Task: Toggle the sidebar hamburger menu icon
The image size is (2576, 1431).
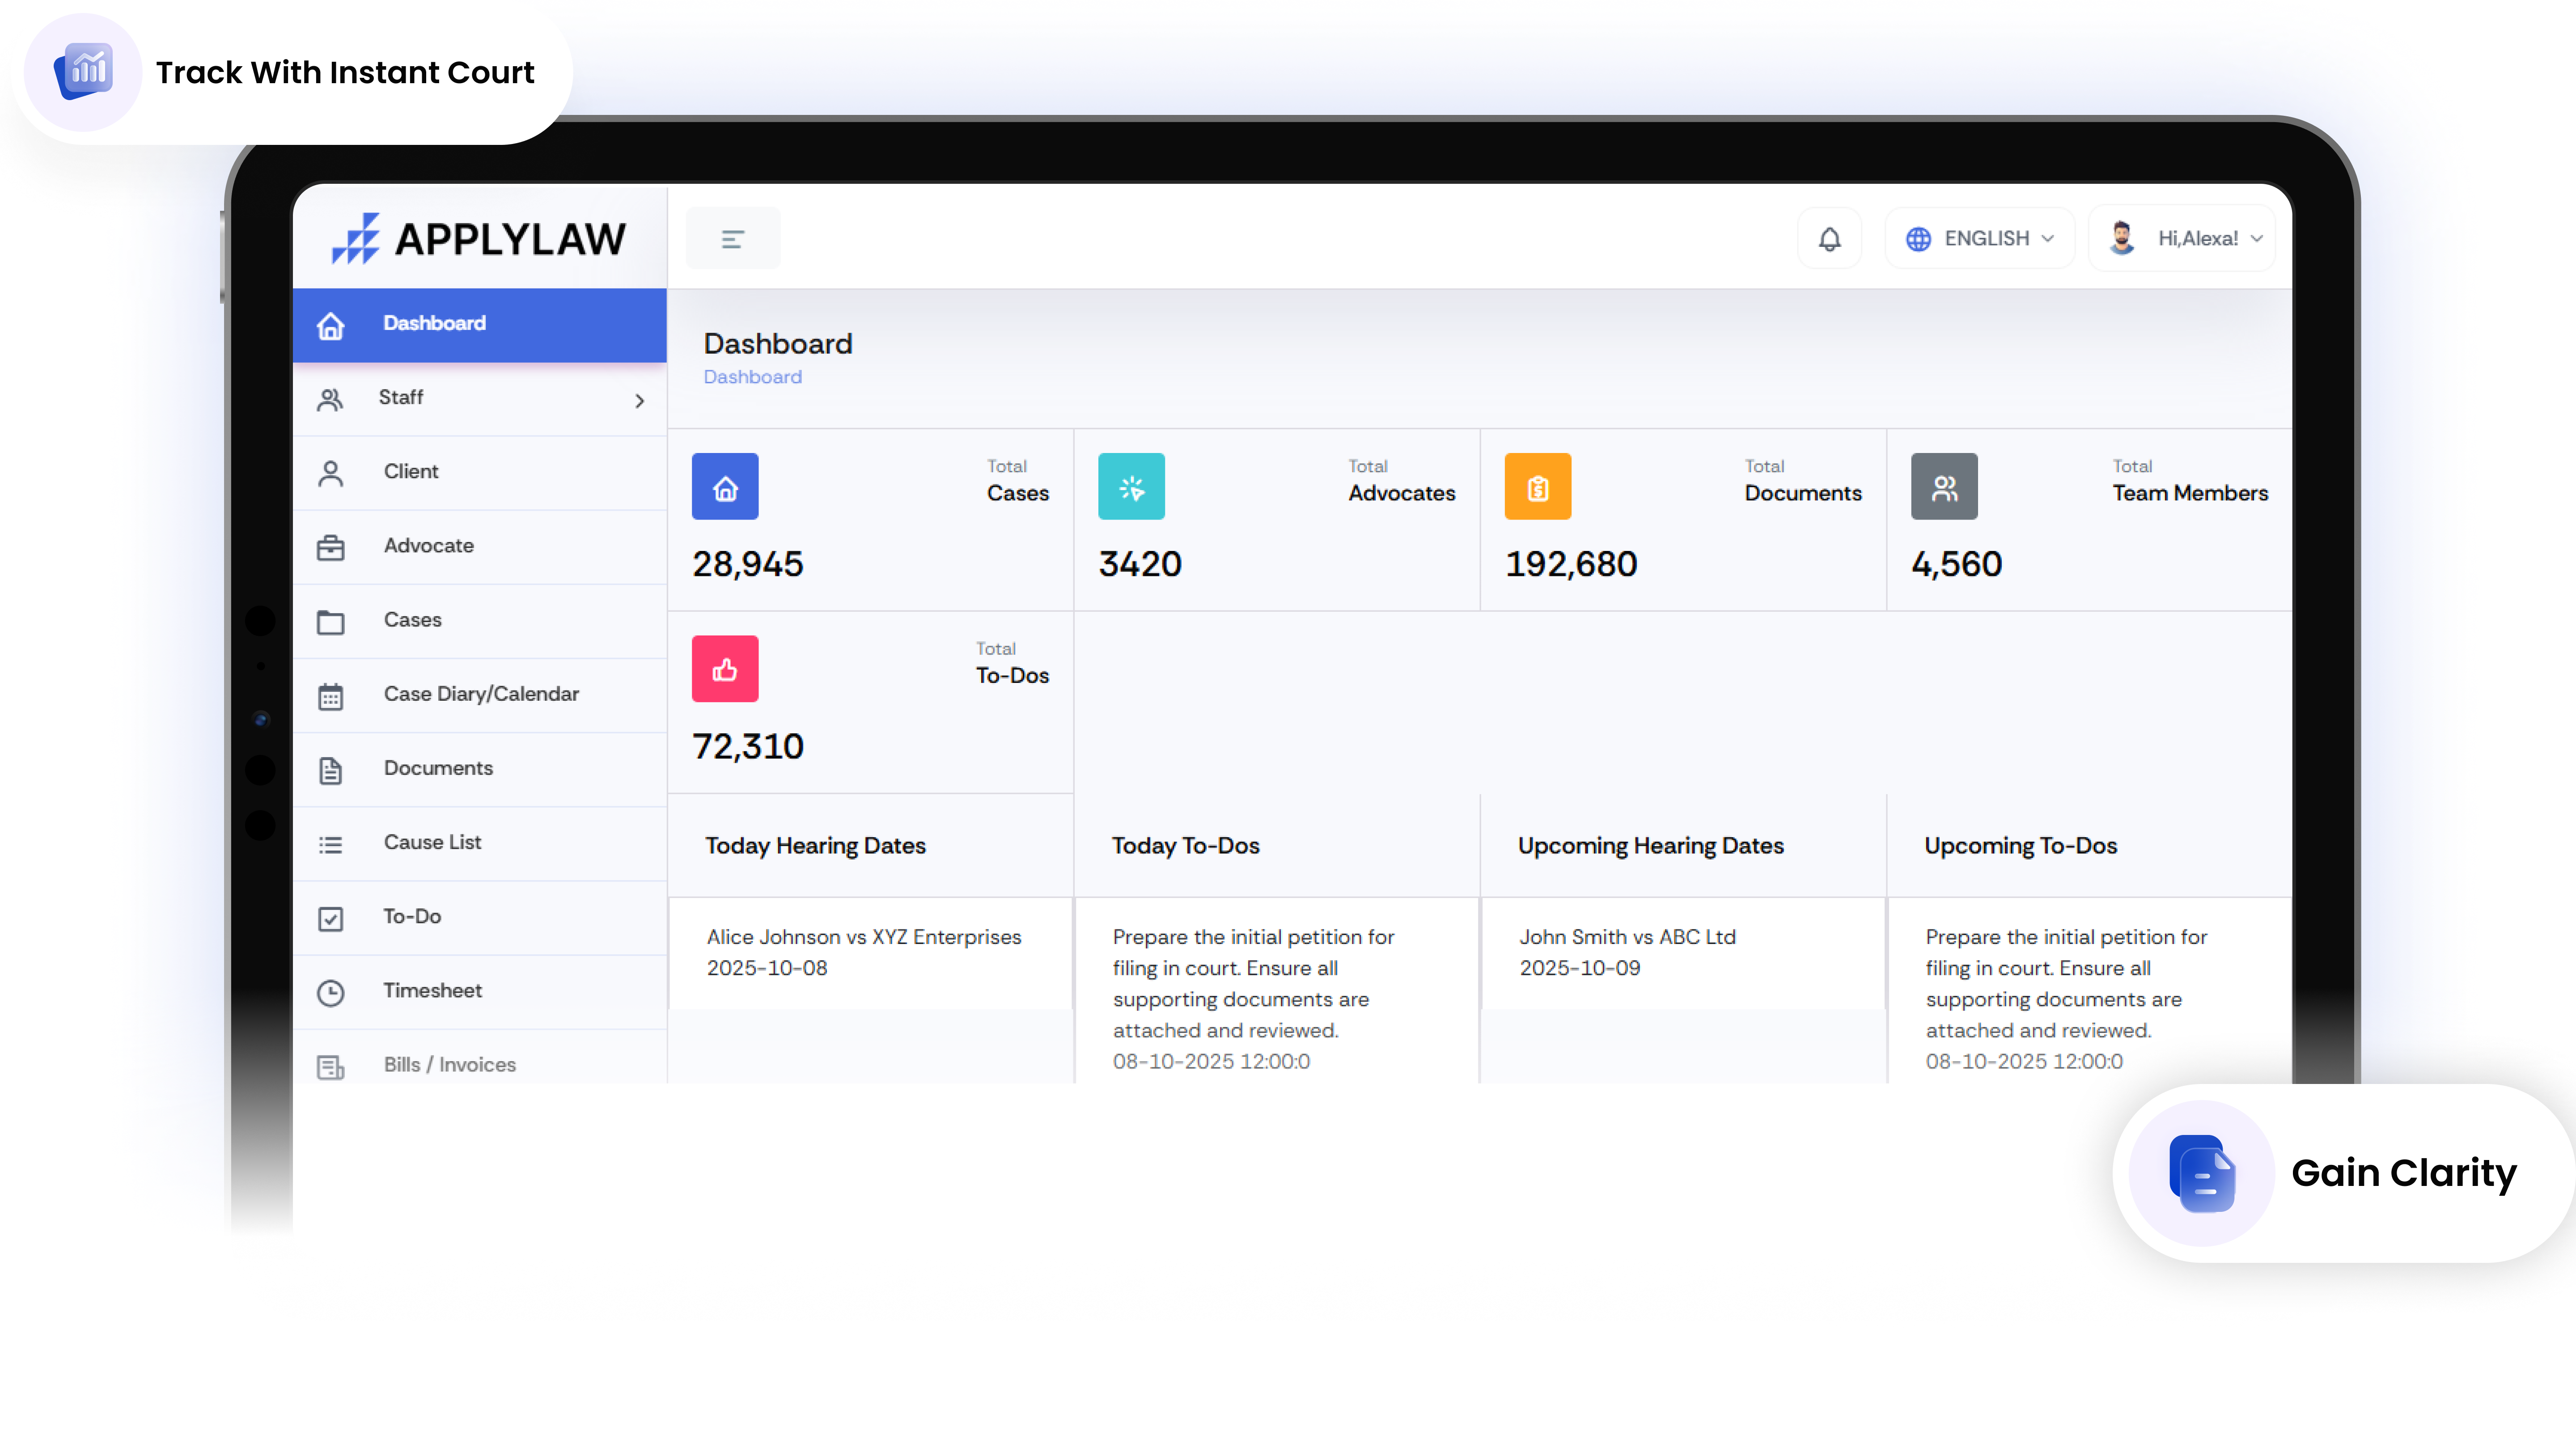Action: pos(732,239)
